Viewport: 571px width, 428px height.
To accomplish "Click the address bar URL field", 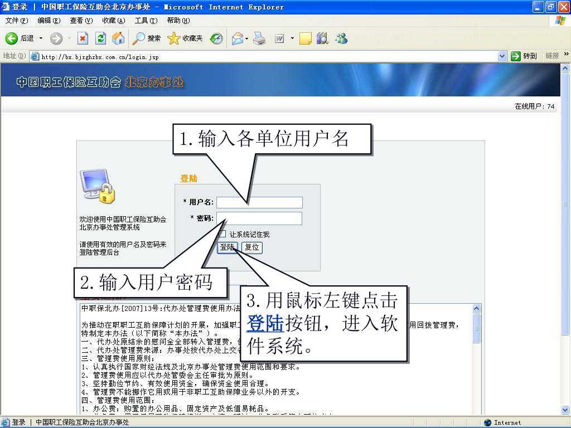I will 269,56.
